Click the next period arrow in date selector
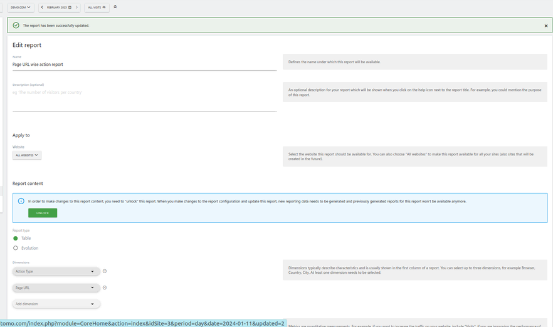Viewport: 553px width, 327px height. point(76,8)
